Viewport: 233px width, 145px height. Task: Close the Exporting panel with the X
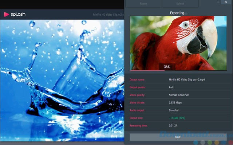point(226,2)
